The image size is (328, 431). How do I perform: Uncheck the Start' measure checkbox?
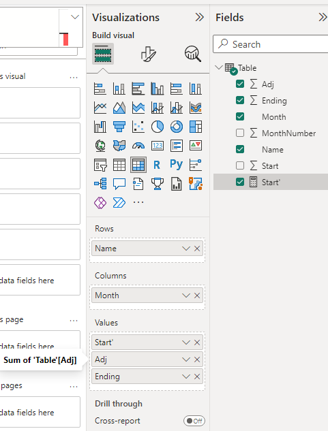coord(240,182)
